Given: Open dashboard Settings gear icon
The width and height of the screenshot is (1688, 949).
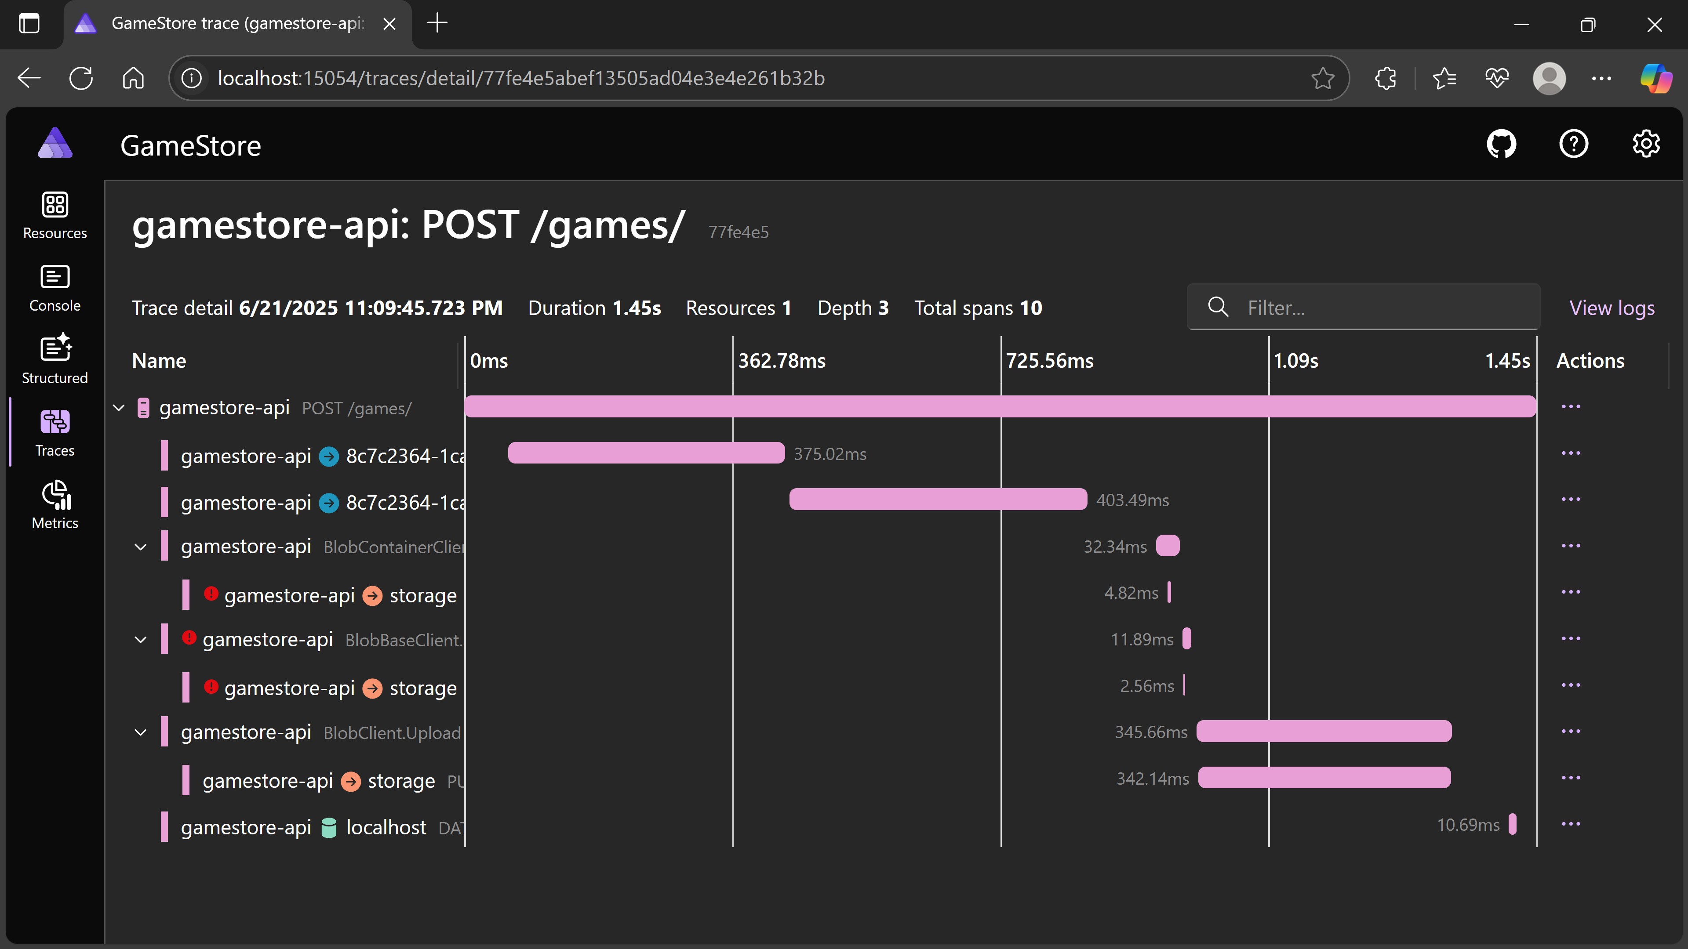Looking at the screenshot, I should 1646,144.
